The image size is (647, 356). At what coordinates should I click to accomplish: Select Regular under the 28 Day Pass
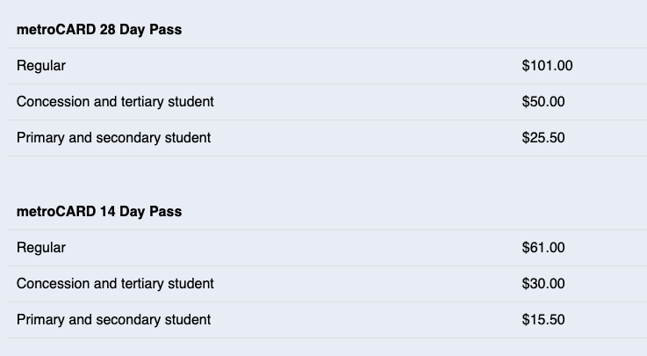[41, 66]
